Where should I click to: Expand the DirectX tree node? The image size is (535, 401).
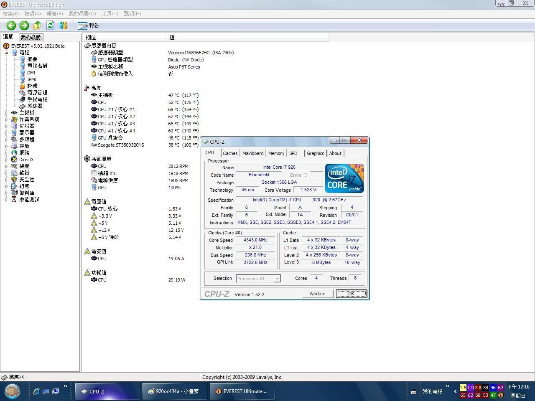coord(6,160)
